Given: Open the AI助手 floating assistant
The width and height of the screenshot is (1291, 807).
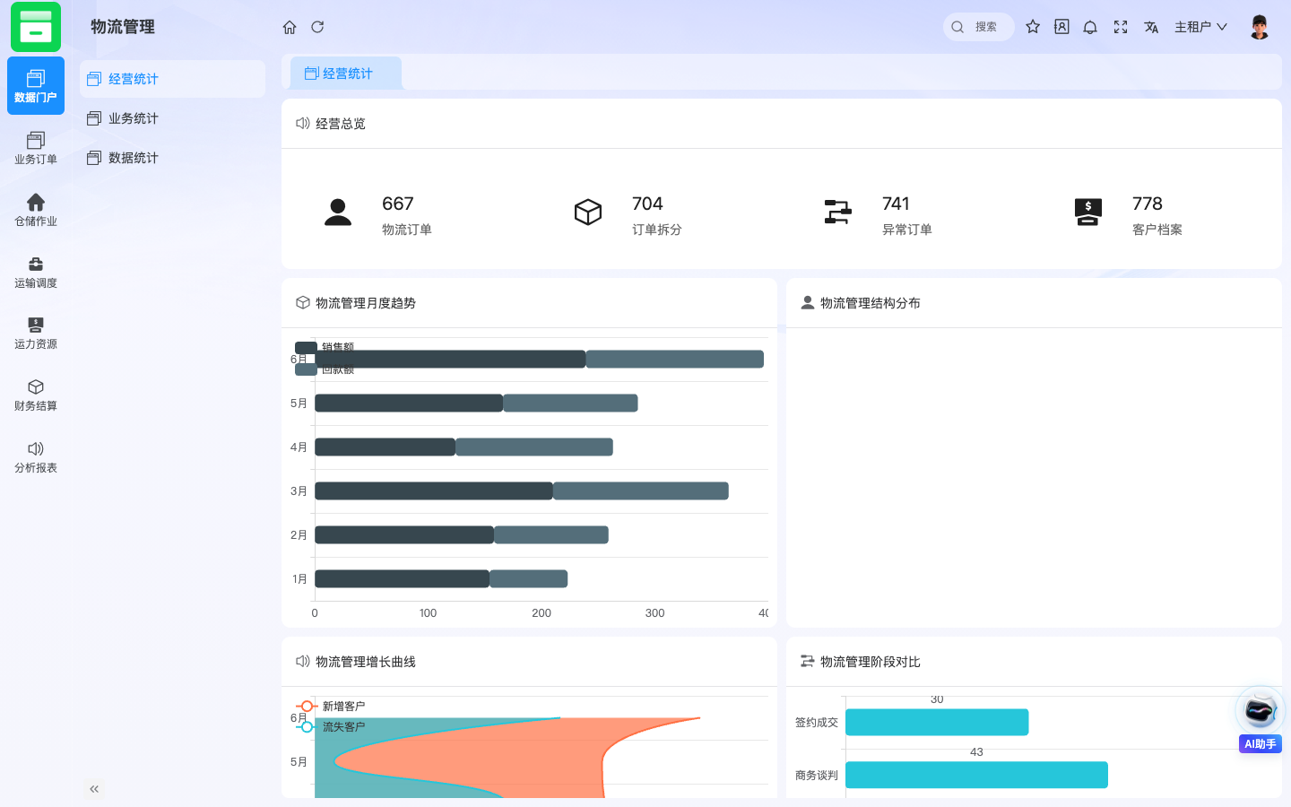Looking at the screenshot, I should click(1260, 720).
